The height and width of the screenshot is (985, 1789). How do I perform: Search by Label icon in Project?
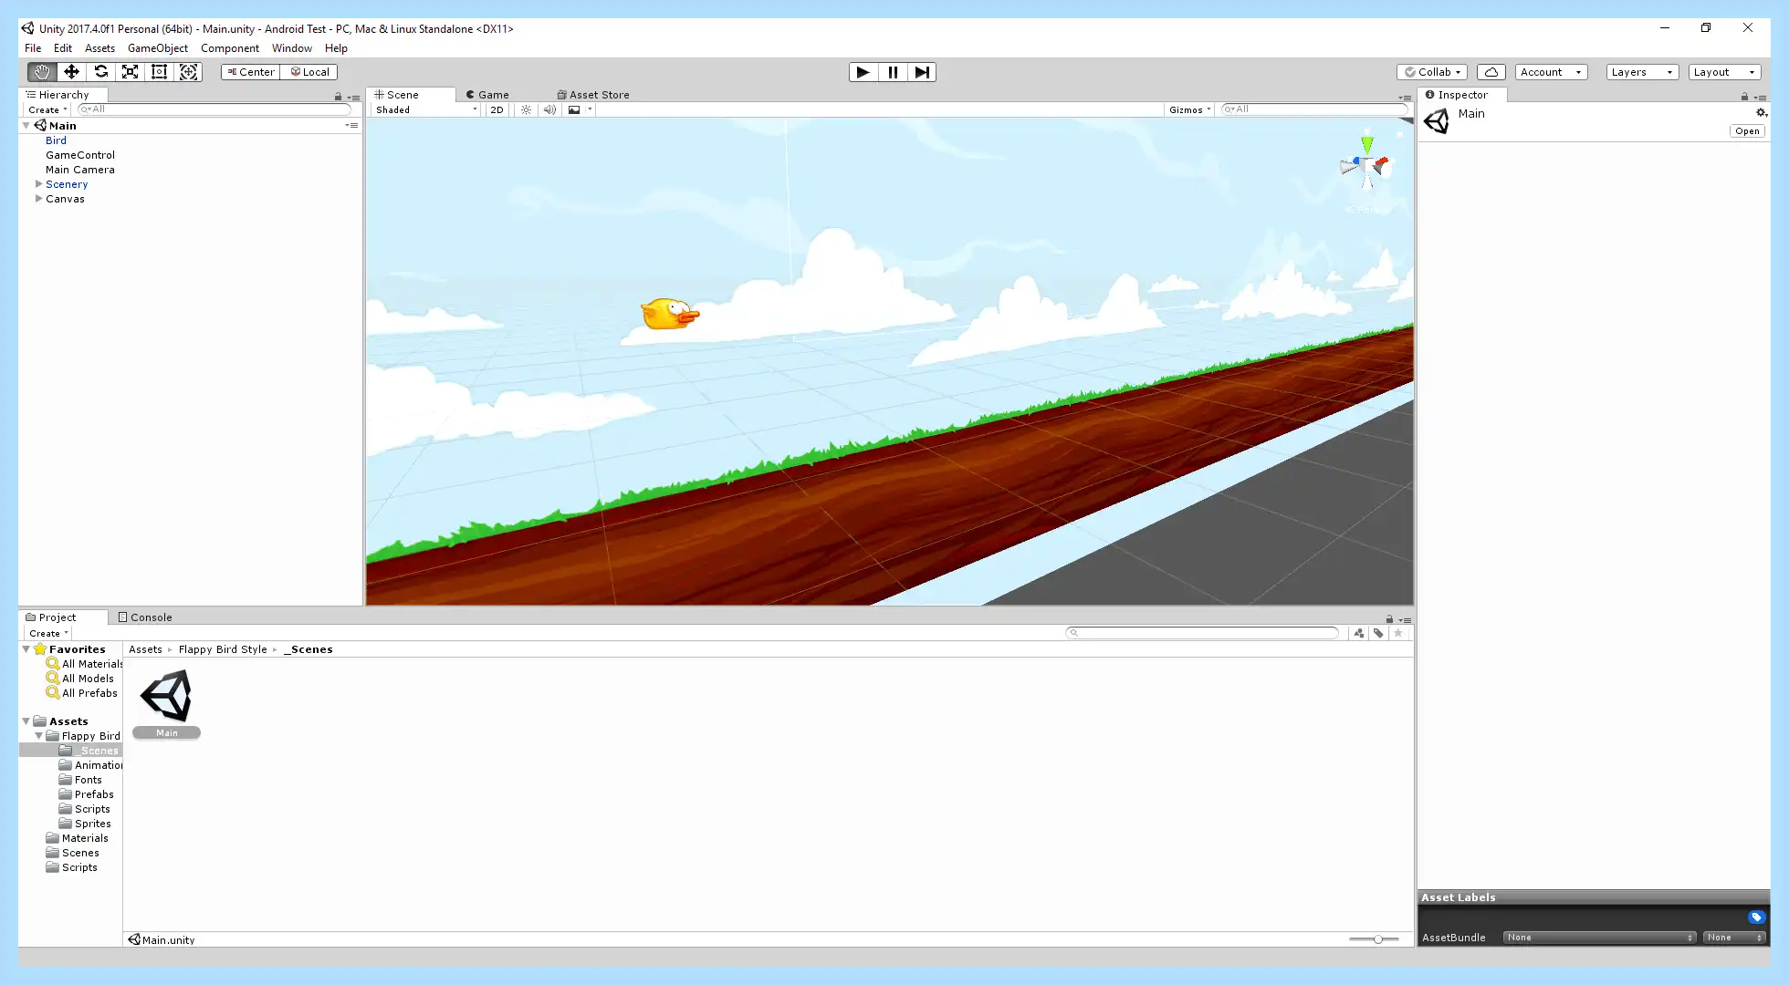pyautogui.click(x=1378, y=633)
